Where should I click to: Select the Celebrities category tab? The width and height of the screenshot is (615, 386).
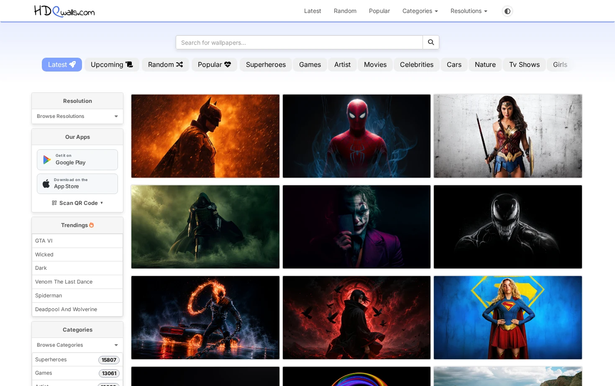[417, 64]
